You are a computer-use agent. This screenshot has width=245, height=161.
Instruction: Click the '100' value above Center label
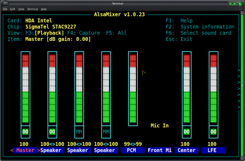point(185,144)
